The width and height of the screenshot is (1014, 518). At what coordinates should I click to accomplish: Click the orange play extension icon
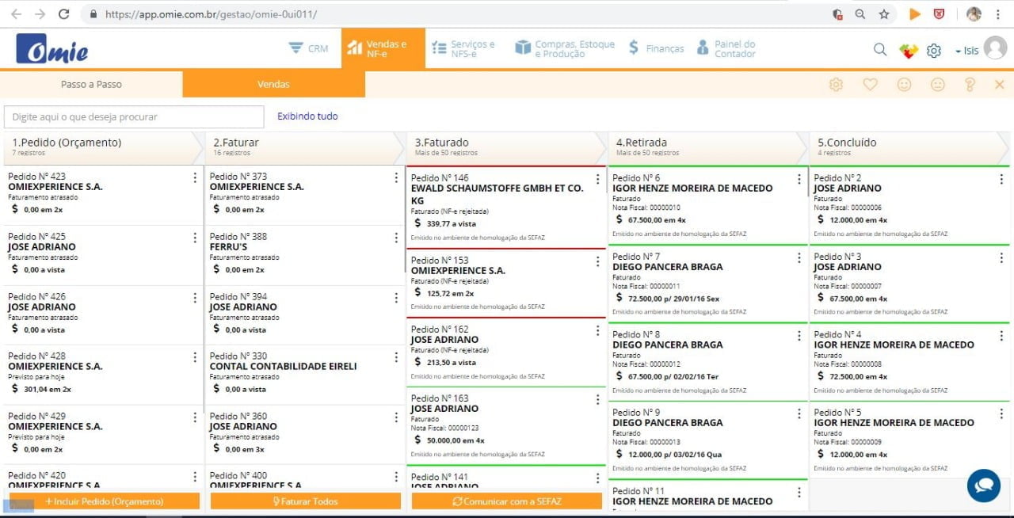click(x=915, y=14)
